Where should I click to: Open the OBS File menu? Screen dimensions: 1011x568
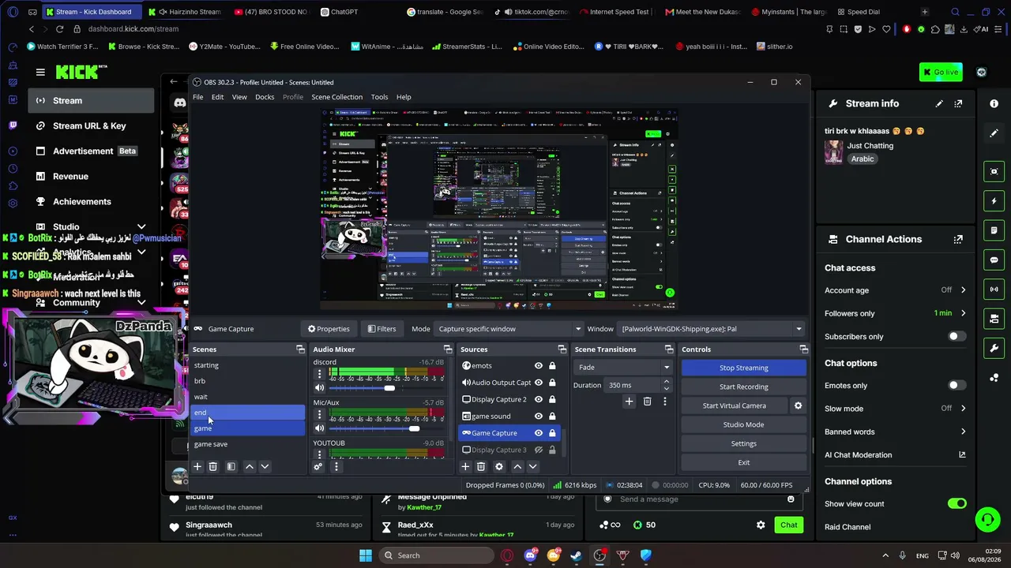[197, 97]
